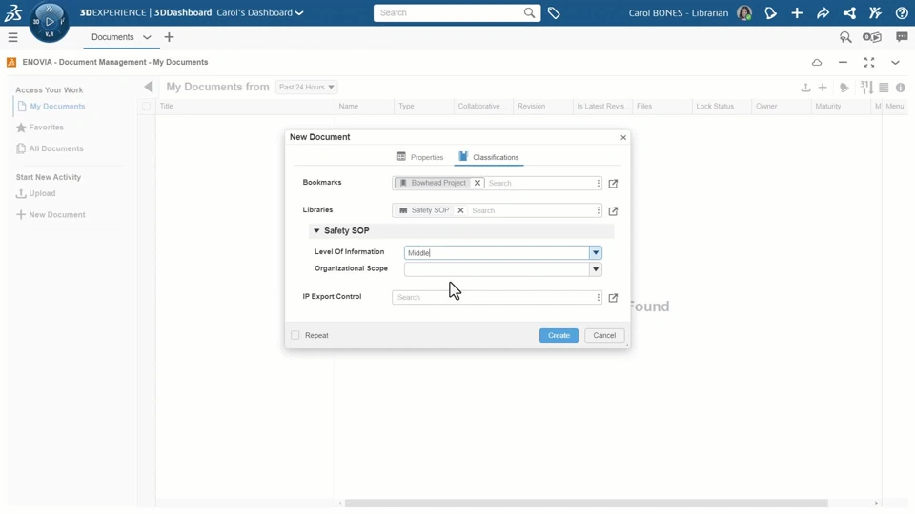Click the upload icon in toolbar
The height and width of the screenshot is (514, 915).
(x=805, y=88)
